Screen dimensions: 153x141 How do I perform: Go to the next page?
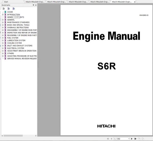click(x=132, y=139)
